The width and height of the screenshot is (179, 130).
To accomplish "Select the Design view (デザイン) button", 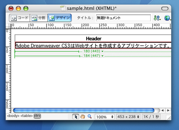I will (59, 18).
